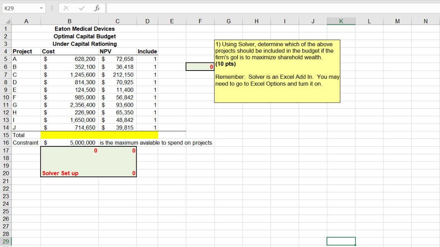Image resolution: width=440 pixels, height=247 pixels.
Task: Select column A header
Action: click(26, 21)
